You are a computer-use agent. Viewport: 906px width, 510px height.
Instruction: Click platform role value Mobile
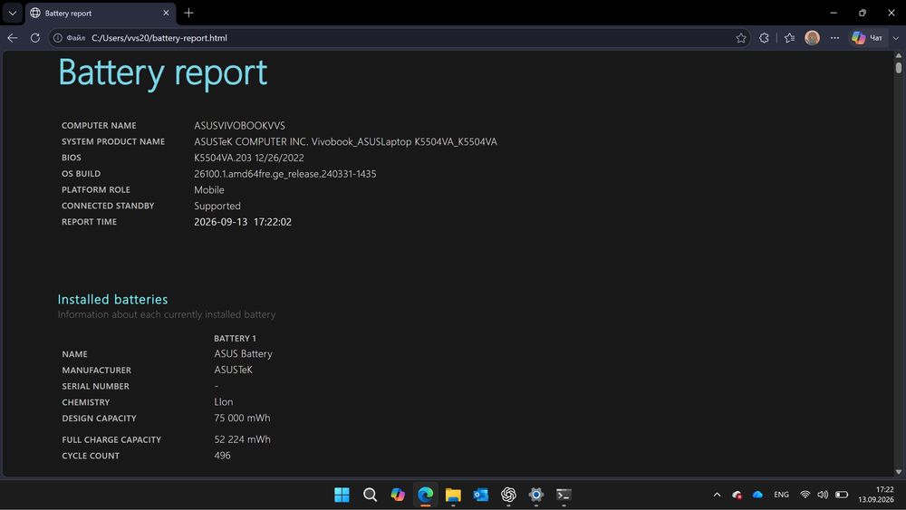pyautogui.click(x=209, y=190)
